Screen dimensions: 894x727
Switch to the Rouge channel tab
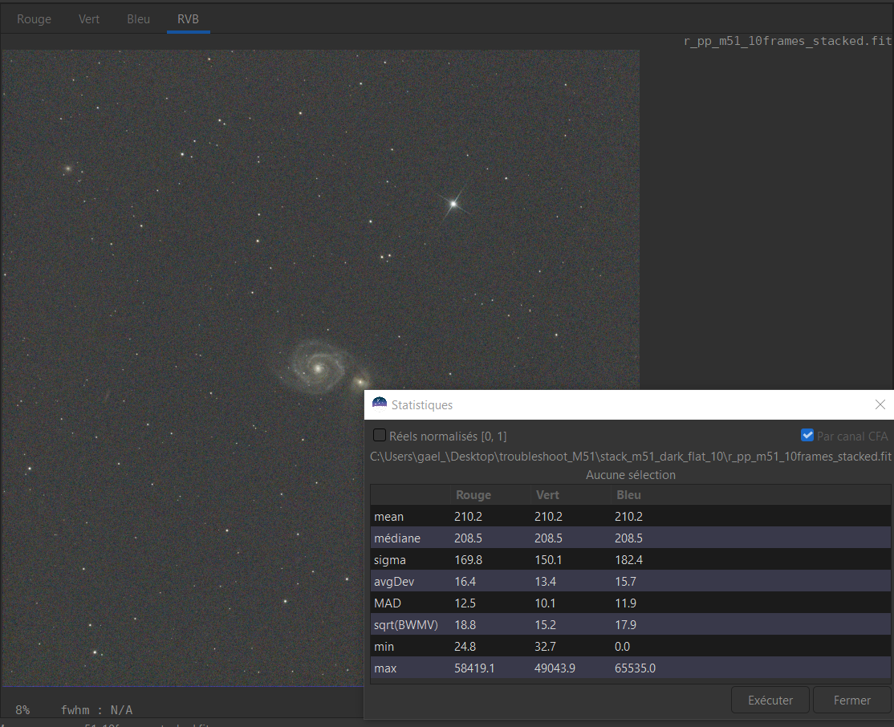[34, 19]
